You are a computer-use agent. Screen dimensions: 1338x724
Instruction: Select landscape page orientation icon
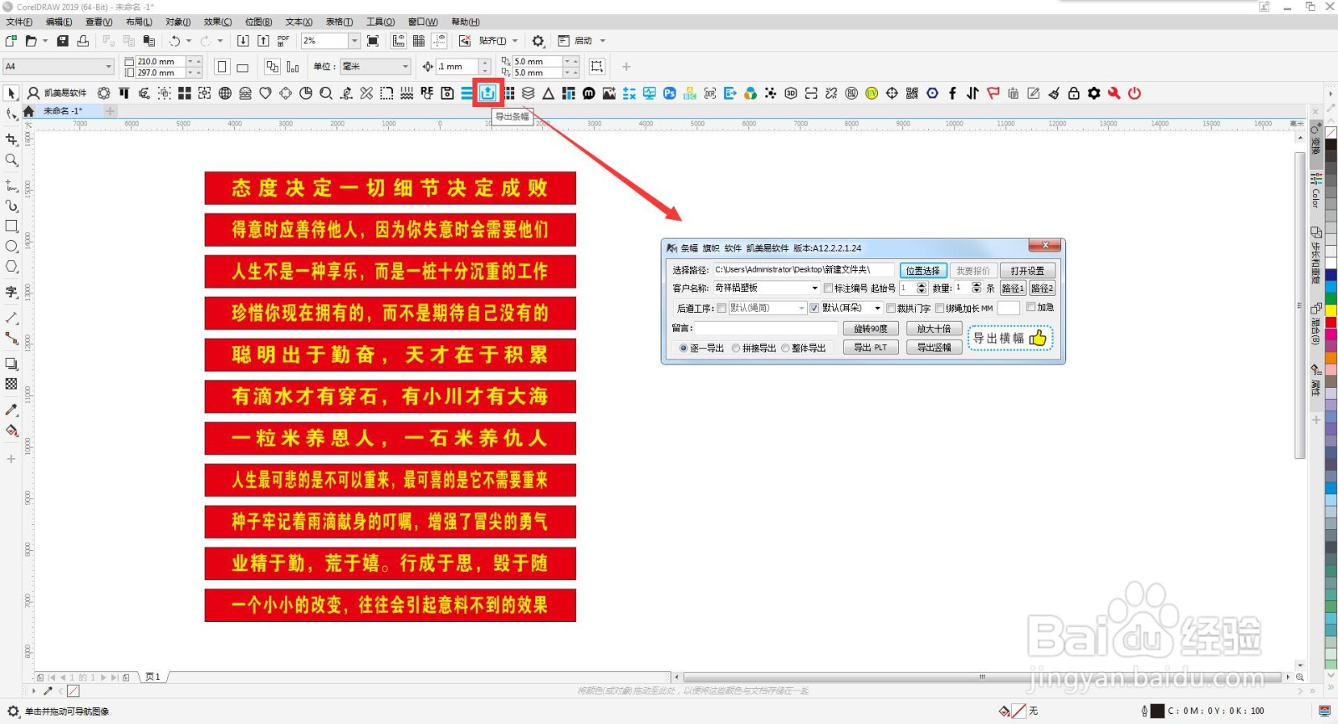point(243,68)
